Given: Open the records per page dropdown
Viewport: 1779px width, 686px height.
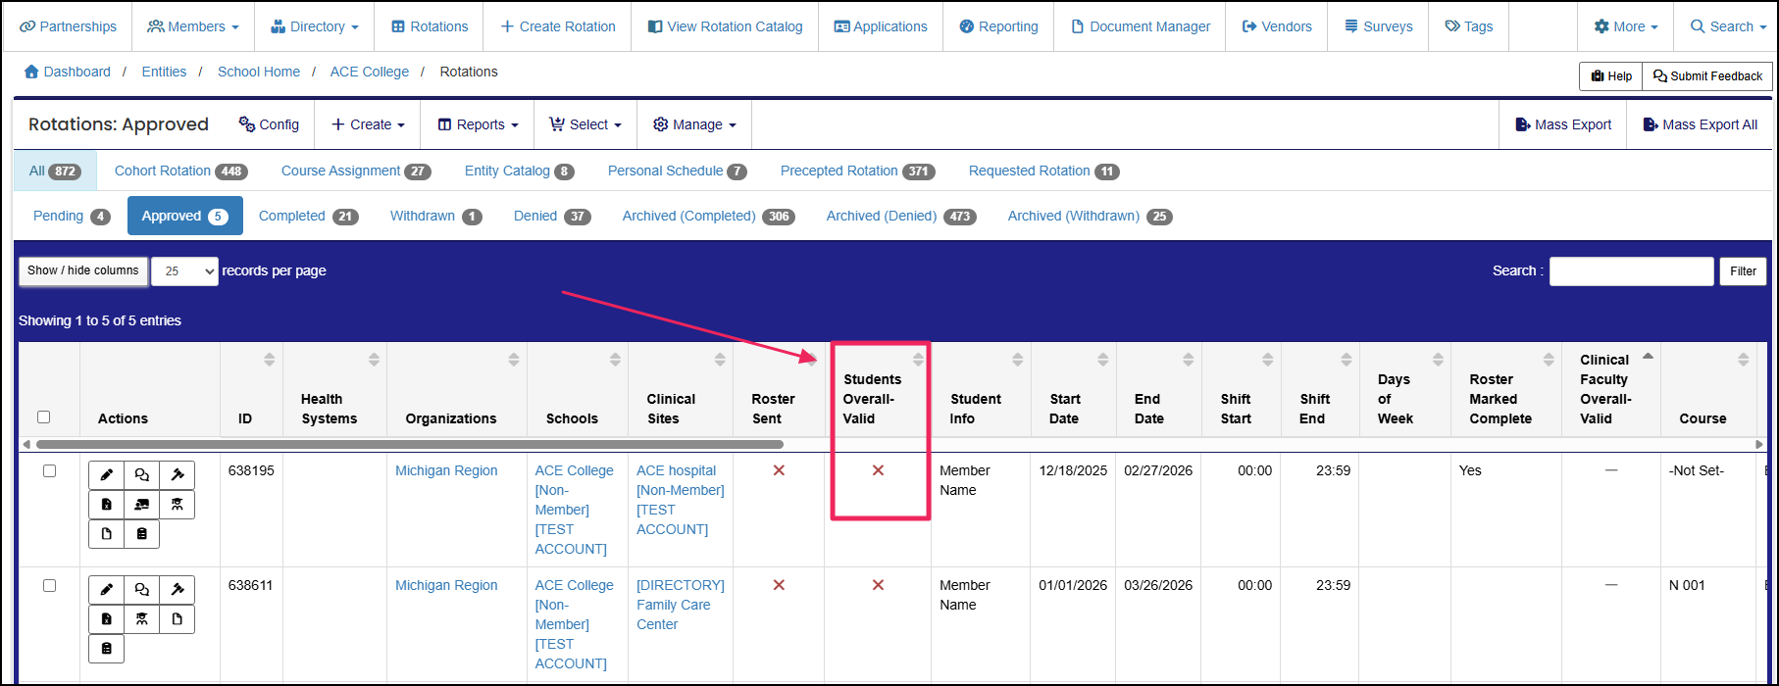Looking at the screenshot, I should 184,271.
